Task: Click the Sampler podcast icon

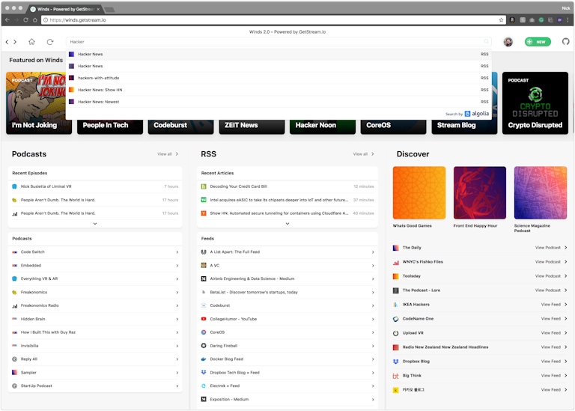Action: [x=15, y=373]
